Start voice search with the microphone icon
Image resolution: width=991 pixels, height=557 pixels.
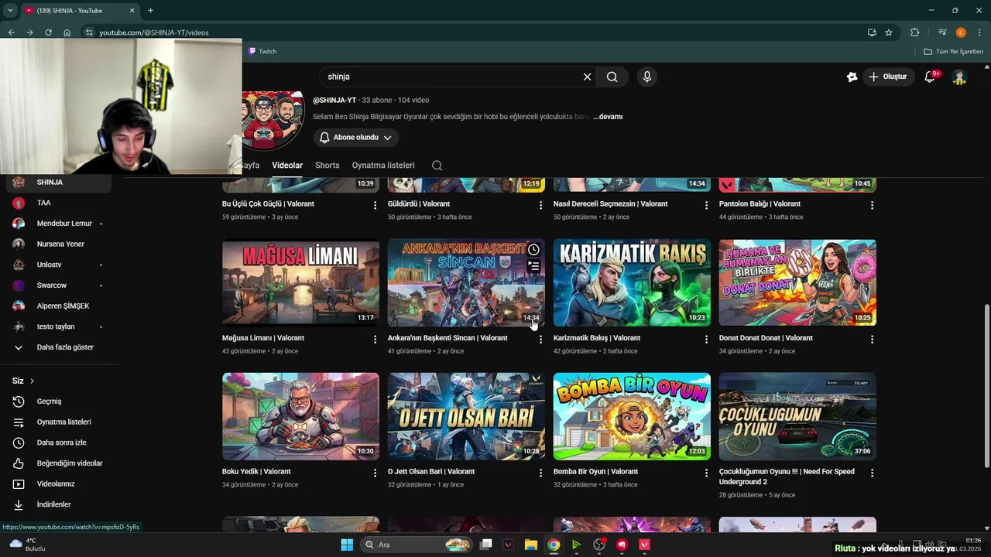pyautogui.click(x=647, y=77)
